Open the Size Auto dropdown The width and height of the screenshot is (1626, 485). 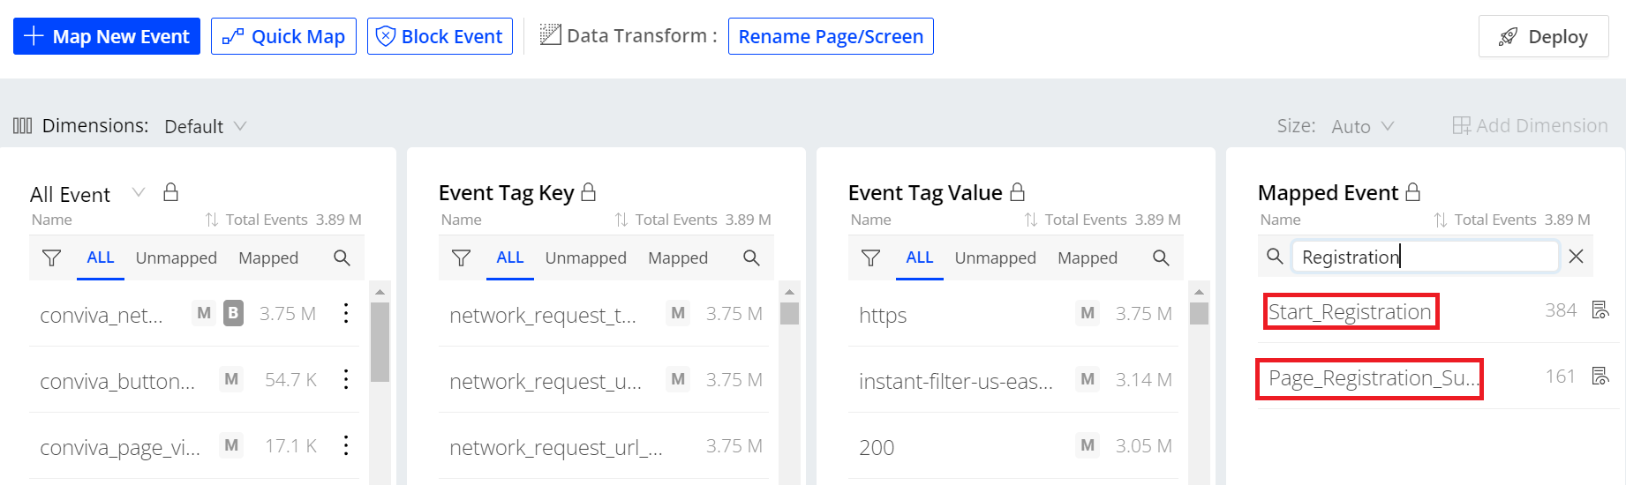pyautogui.click(x=1362, y=127)
